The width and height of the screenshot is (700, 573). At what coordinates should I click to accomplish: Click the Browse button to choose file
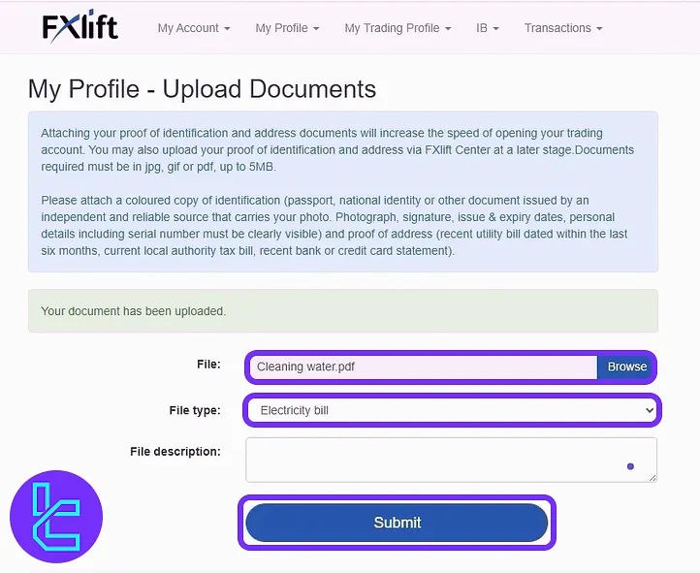(626, 366)
